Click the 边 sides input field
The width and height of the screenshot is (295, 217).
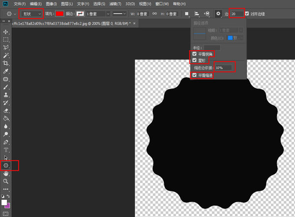pyautogui.click(x=237, y=14)
